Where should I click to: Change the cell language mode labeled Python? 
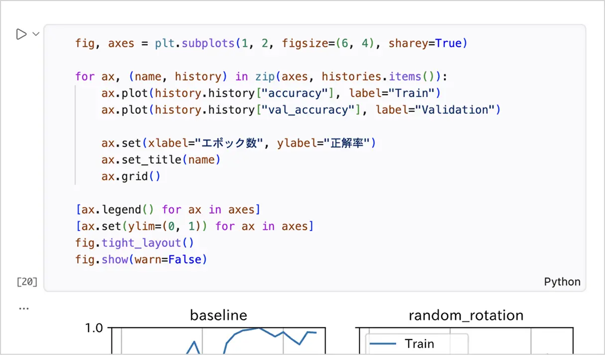(x=562, y=282)
